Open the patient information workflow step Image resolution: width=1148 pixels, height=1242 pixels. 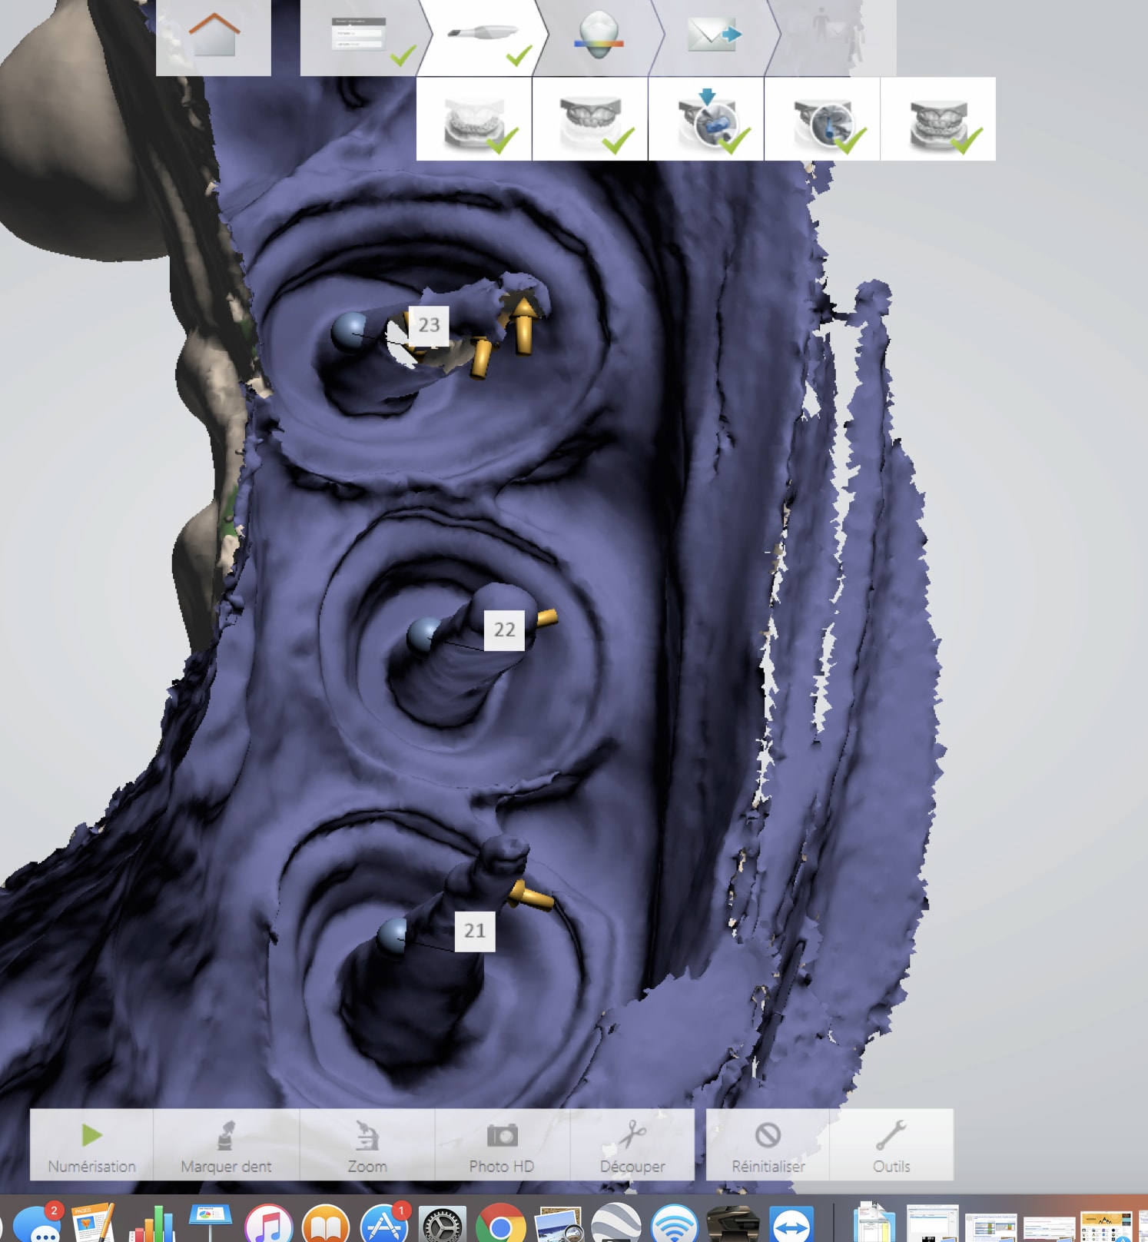(x=360, y=37)
